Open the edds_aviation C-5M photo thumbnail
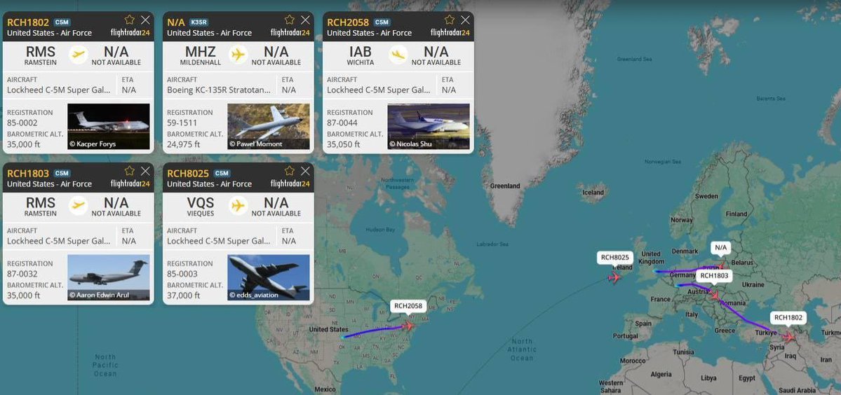Screen dimensions: 841x395 pos(268,277)
